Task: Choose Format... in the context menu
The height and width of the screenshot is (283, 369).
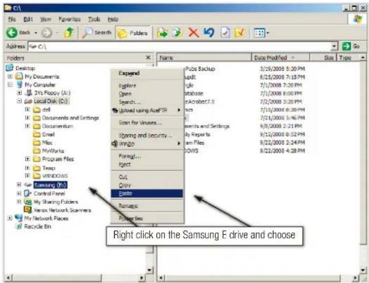Action: click(x=147, y=156)
